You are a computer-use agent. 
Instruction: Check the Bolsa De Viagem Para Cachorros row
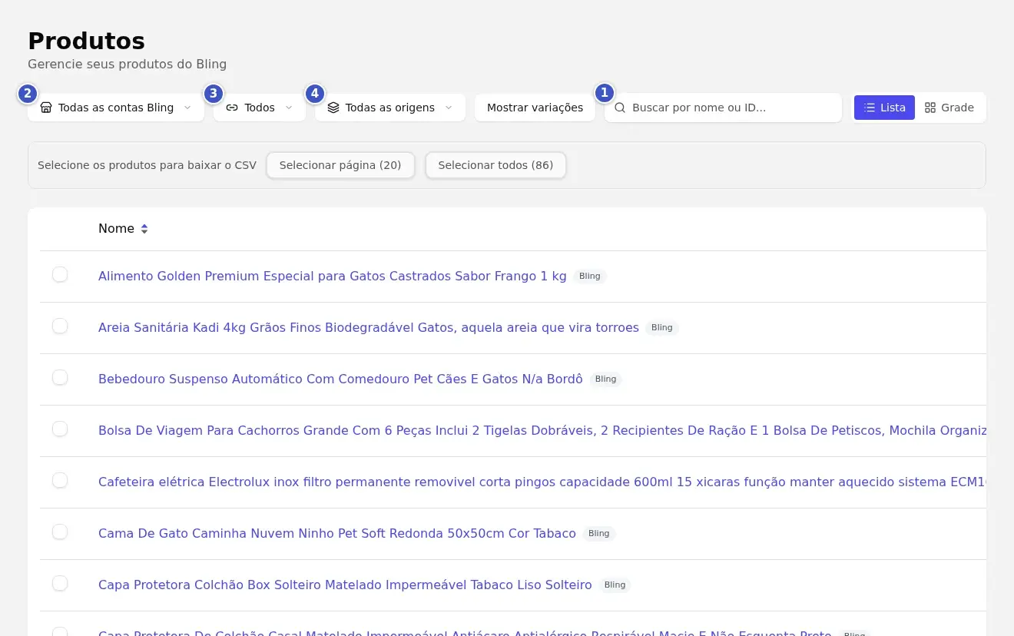pos(60,429)
